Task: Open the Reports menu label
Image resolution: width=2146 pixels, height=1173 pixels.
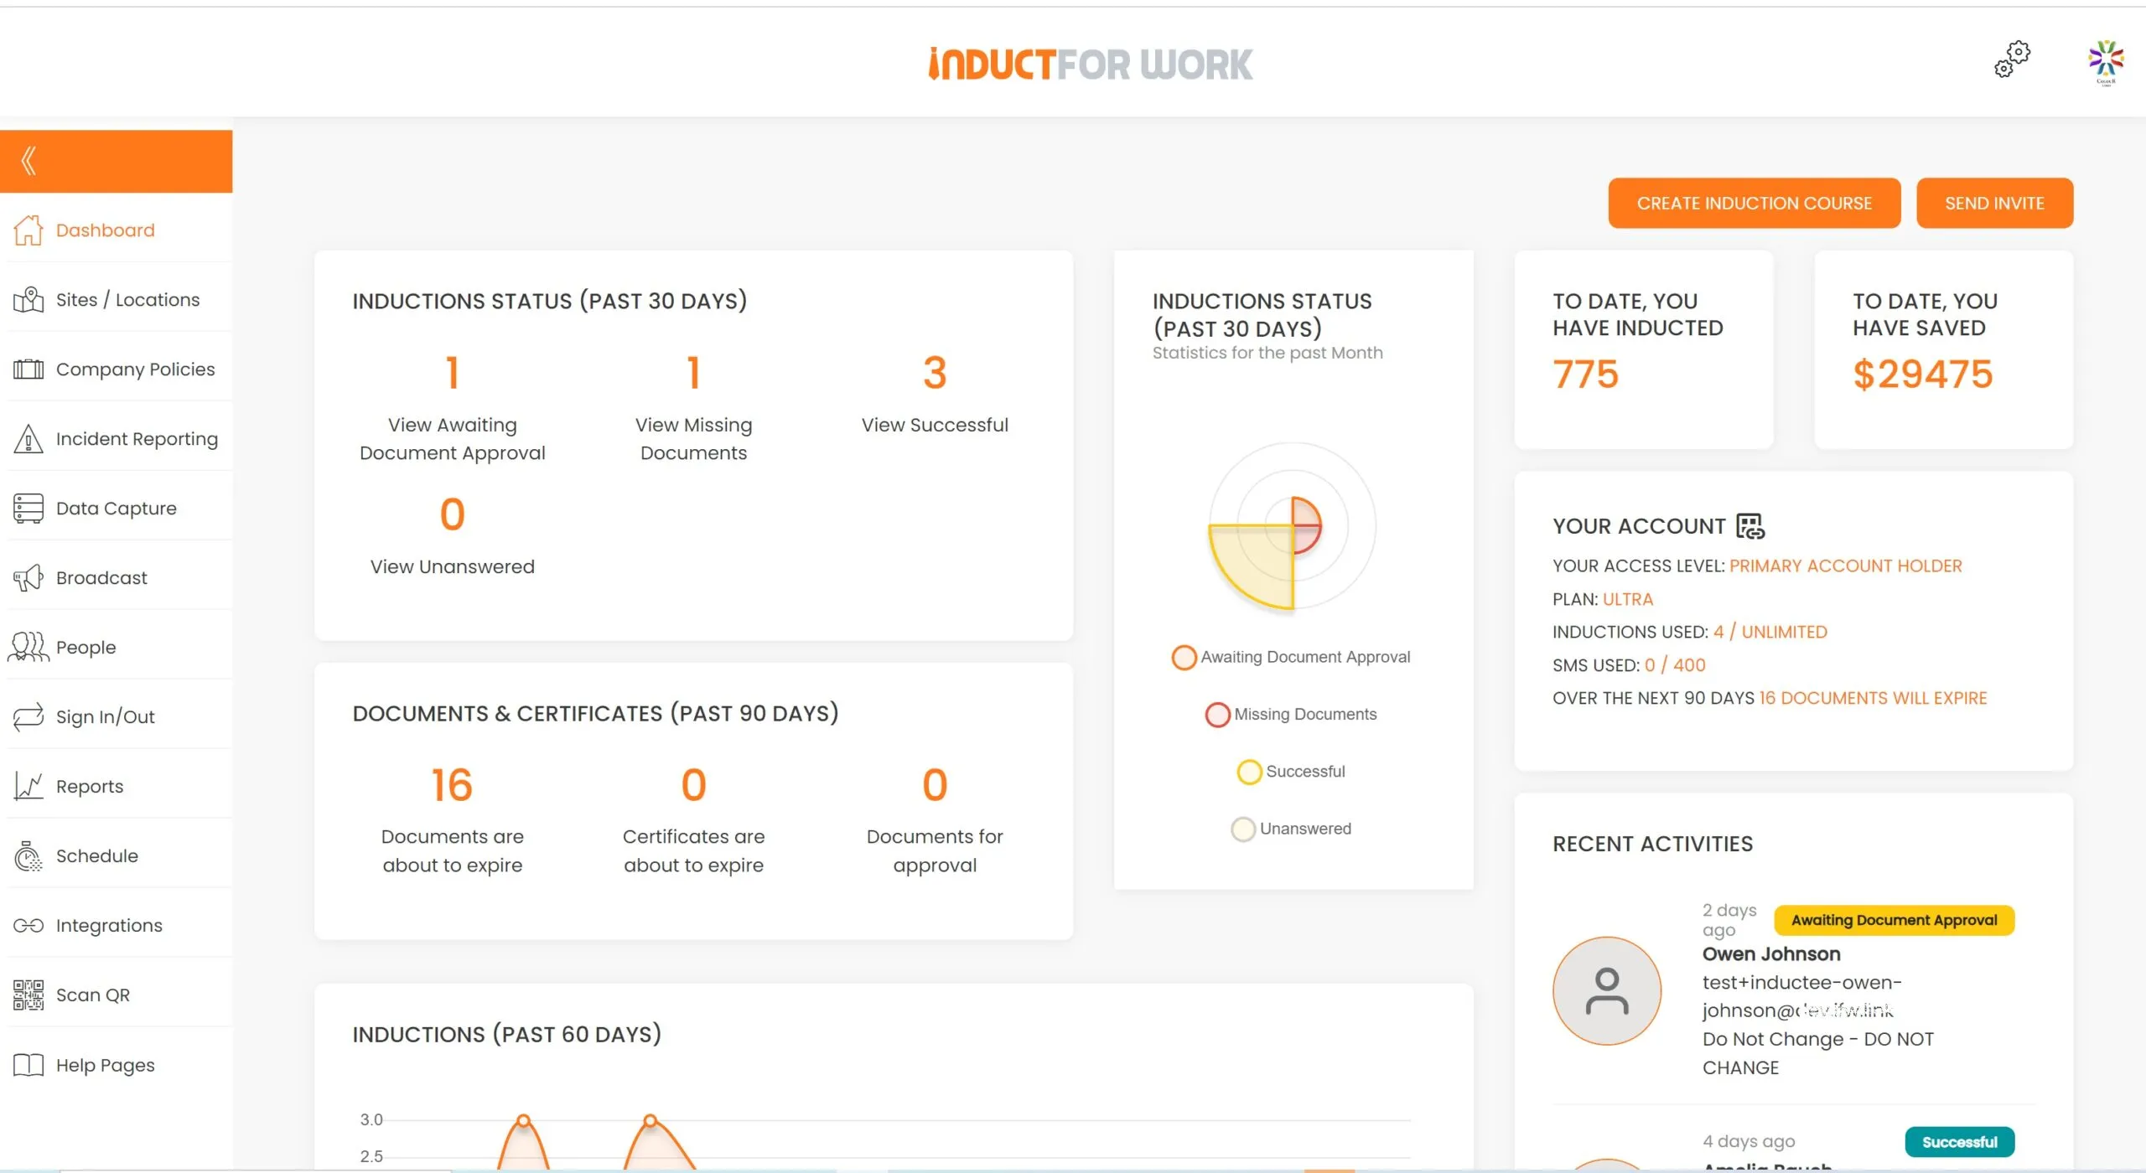Action: click(89, 786)
